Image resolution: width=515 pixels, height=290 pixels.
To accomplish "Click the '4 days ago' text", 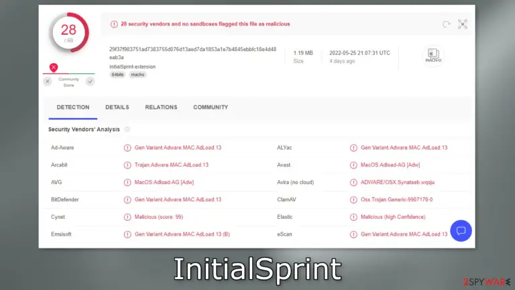I will [342, 61].
